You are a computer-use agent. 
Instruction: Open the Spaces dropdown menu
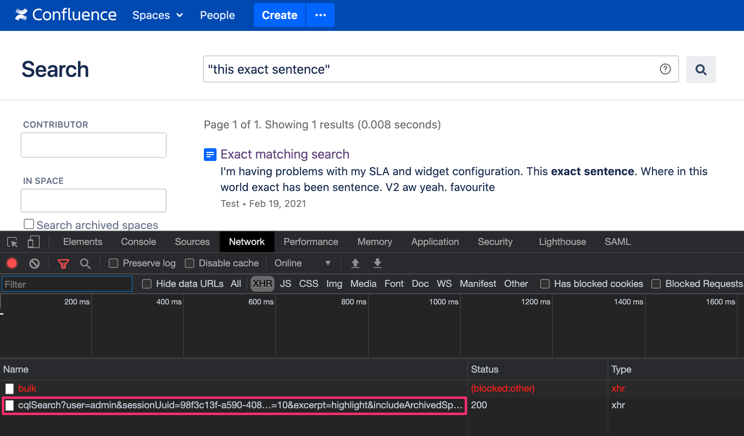158,15
